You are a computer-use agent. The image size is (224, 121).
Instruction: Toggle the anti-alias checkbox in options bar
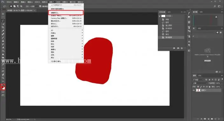40,6
